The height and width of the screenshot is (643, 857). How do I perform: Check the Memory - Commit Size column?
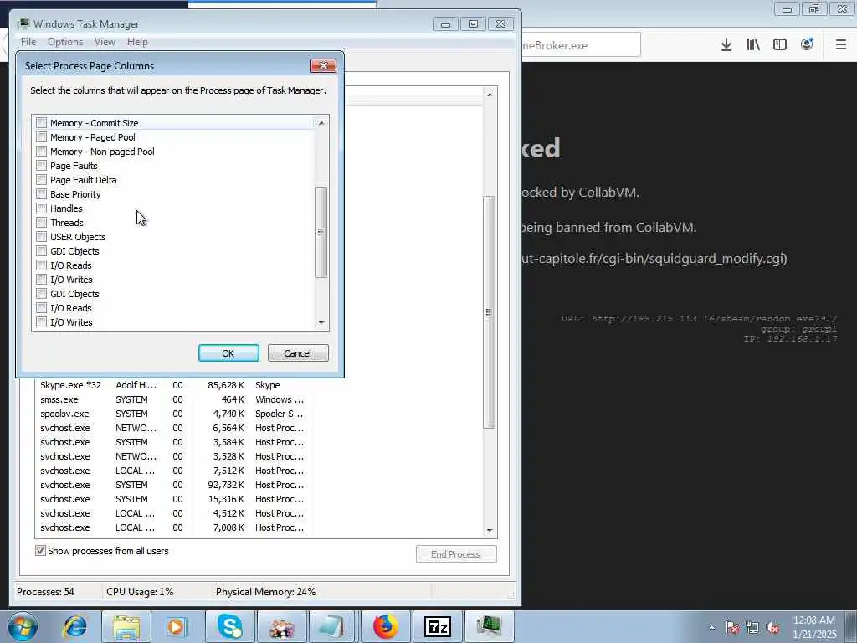[x=42, y=123]
